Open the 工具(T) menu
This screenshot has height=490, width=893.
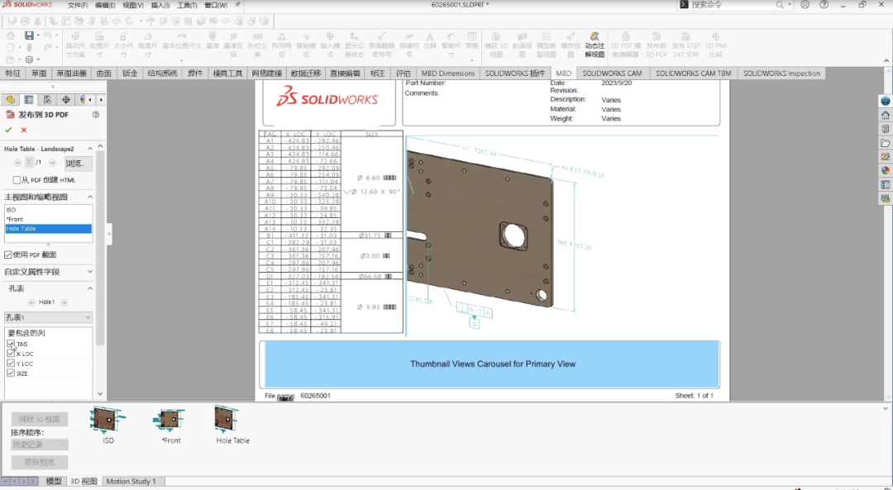(187, 5)
